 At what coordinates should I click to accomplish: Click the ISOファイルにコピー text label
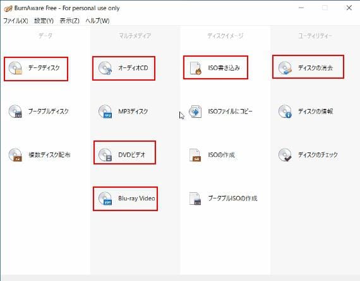coord(231,112)
